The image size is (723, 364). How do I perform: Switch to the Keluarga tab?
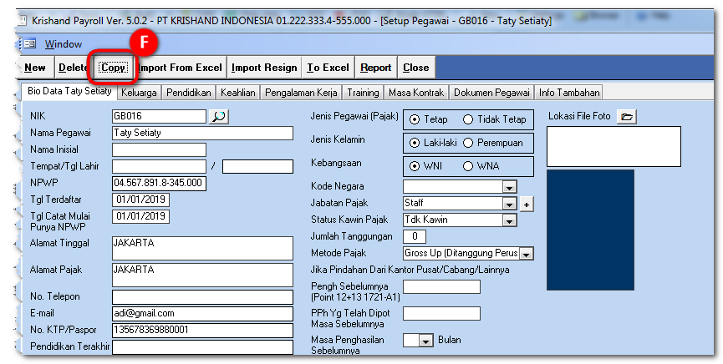(138, 93)
